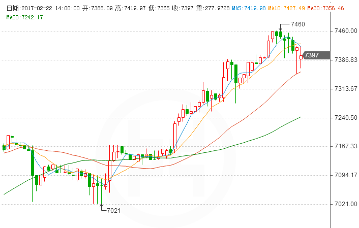Screen dimensions: 359x228
Task: Click the open price value 开:7388.09
Action: 97,9
